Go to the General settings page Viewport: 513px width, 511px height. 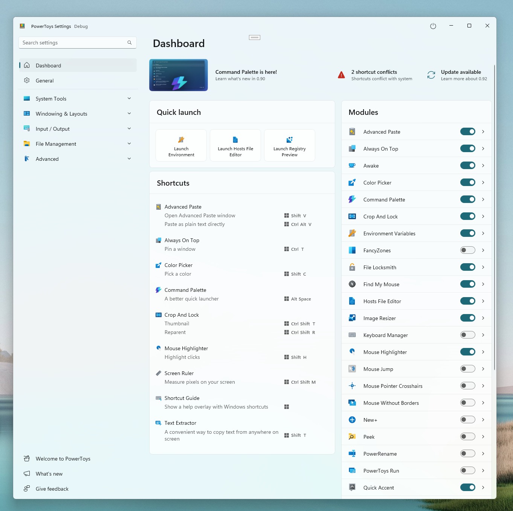(45, 80)
